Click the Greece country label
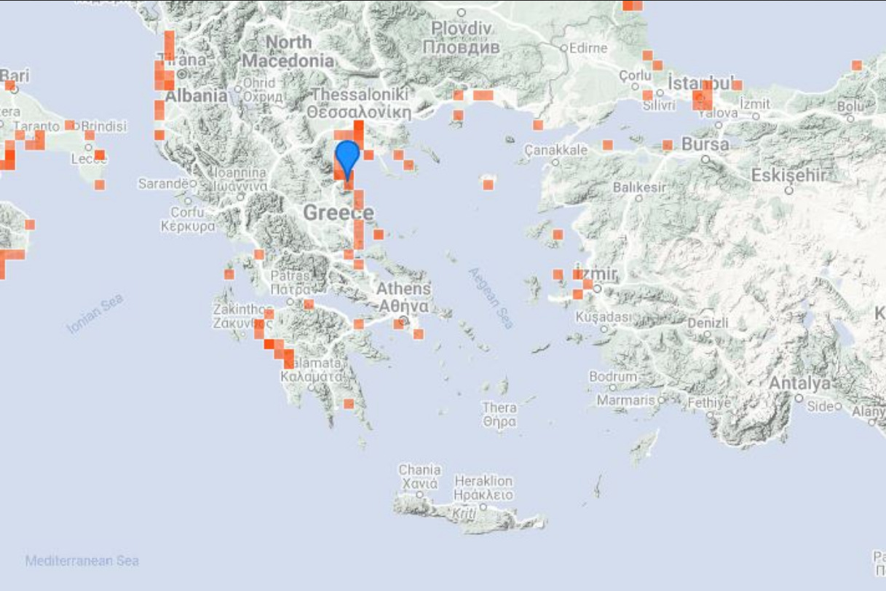The image size is (886, 591). coord(338,213)
